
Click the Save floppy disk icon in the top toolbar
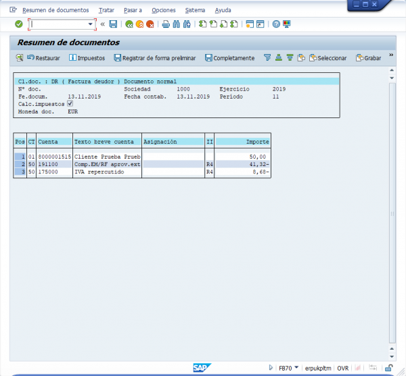click(113, 24)
